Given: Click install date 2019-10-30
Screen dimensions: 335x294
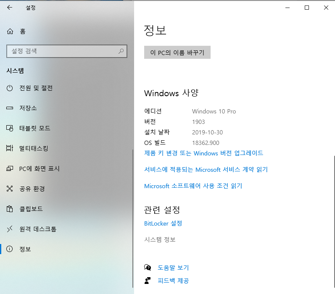Looking at the screenshot, I should coord(208,132).
